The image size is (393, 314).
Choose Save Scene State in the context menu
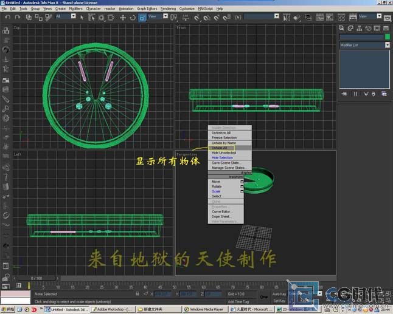click(229, 163)
